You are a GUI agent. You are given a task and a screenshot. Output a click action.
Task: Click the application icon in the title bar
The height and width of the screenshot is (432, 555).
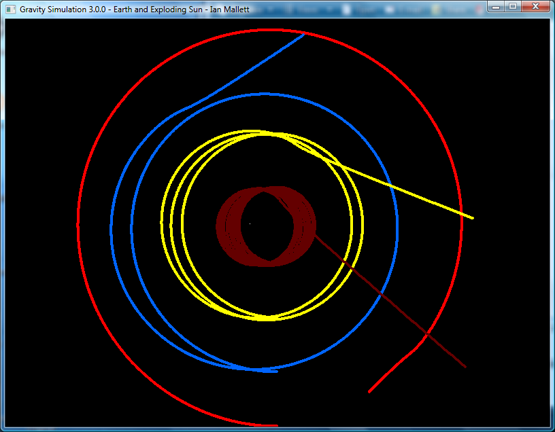10,10
